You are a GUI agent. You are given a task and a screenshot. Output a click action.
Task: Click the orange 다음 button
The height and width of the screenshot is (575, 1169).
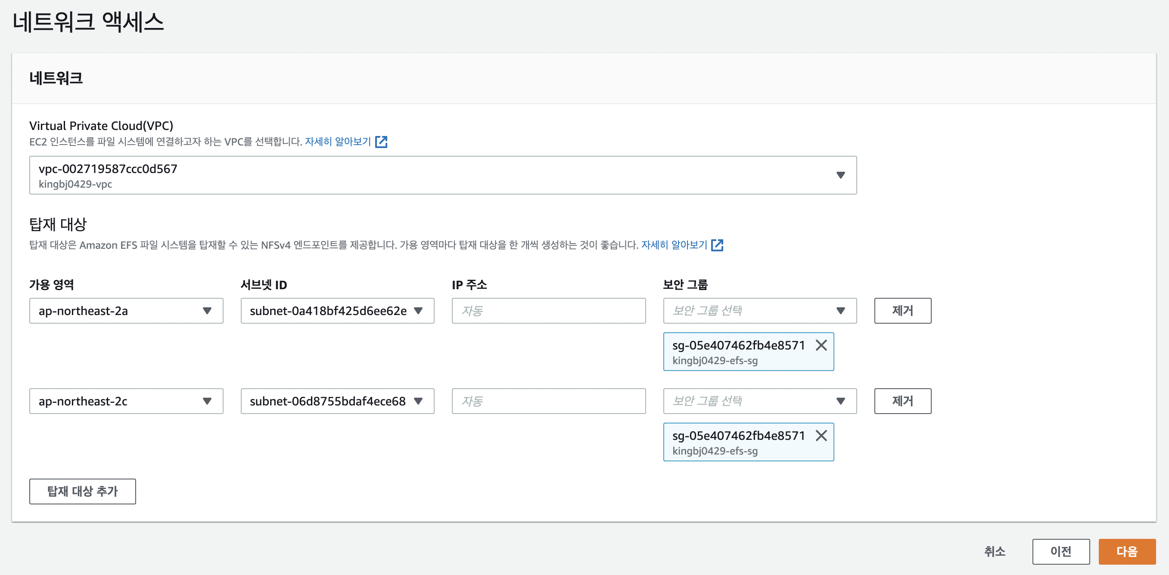(x=1126, y=552)
